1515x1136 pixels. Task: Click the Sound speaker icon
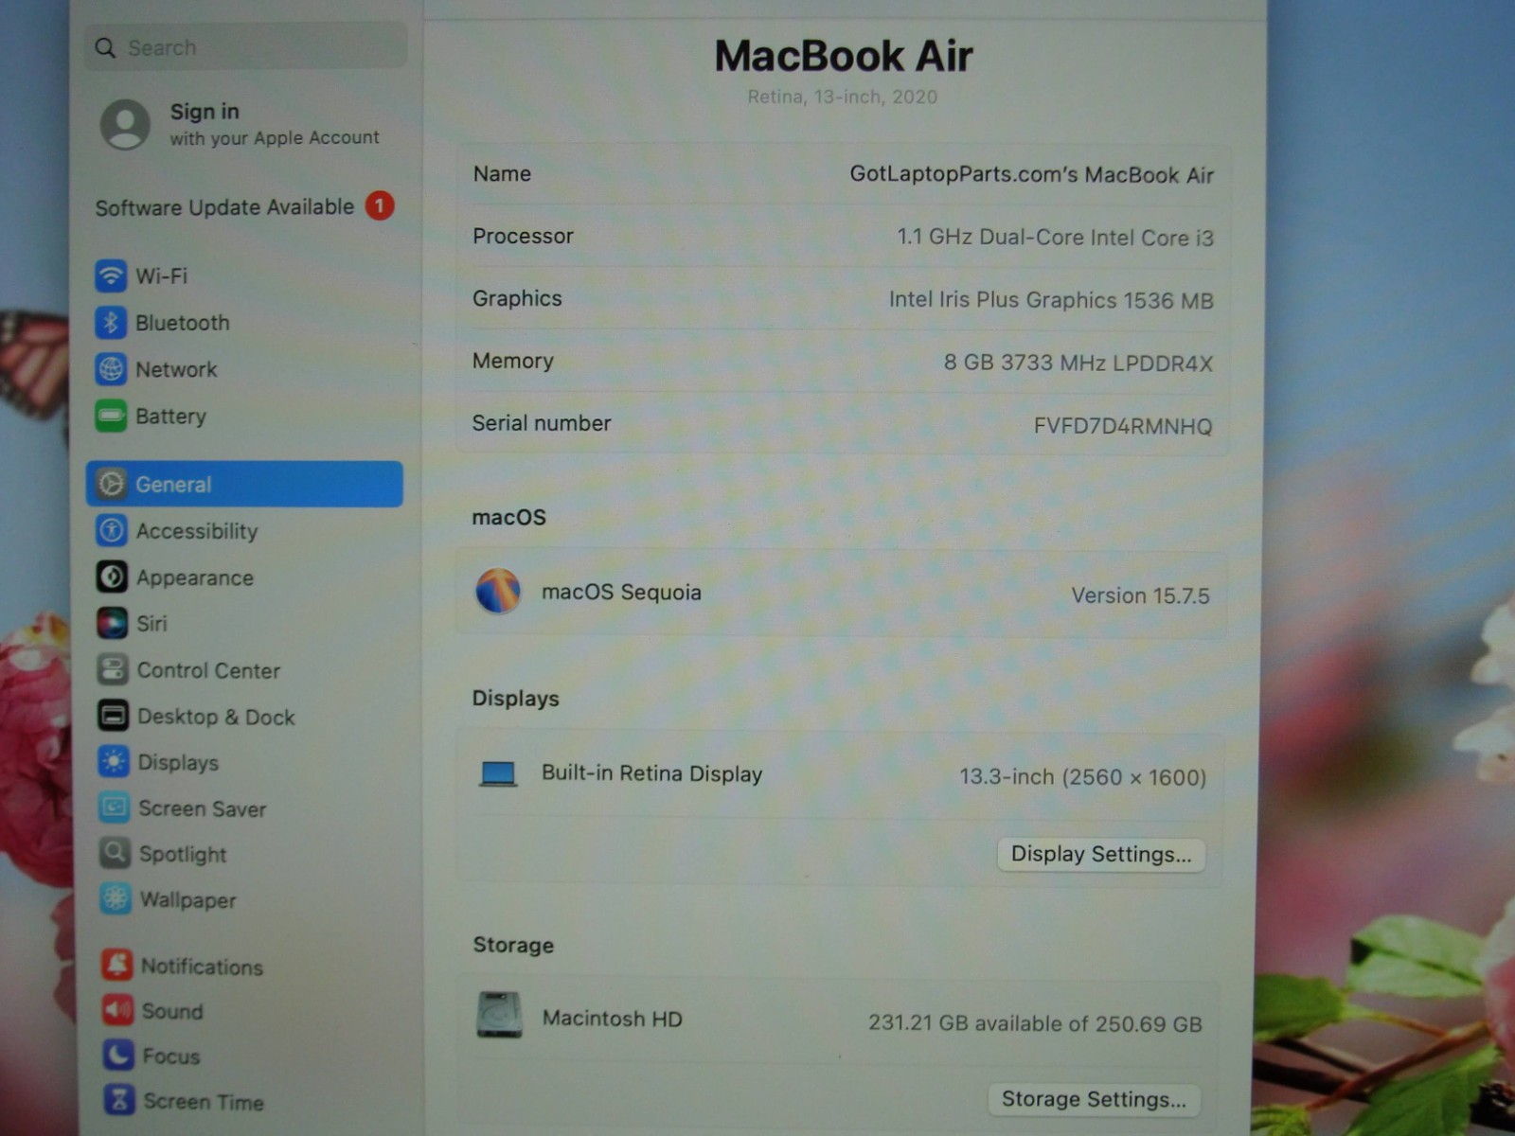(x=117, y=1010)
